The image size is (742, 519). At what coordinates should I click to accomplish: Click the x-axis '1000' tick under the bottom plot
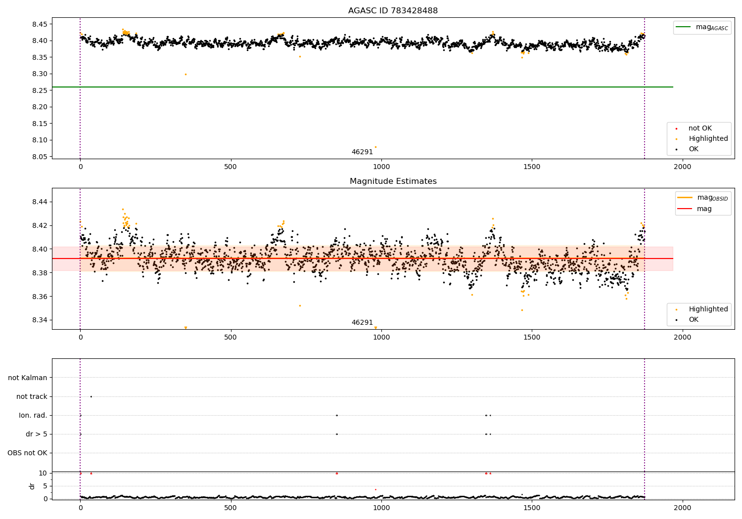pyautogui.click(x=381, y=508)
